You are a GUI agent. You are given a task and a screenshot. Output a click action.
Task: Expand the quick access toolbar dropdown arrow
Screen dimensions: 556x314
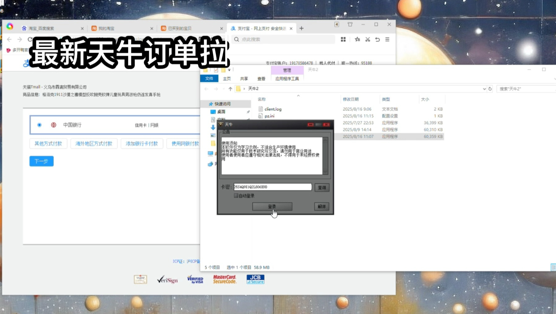pos(229,70)
